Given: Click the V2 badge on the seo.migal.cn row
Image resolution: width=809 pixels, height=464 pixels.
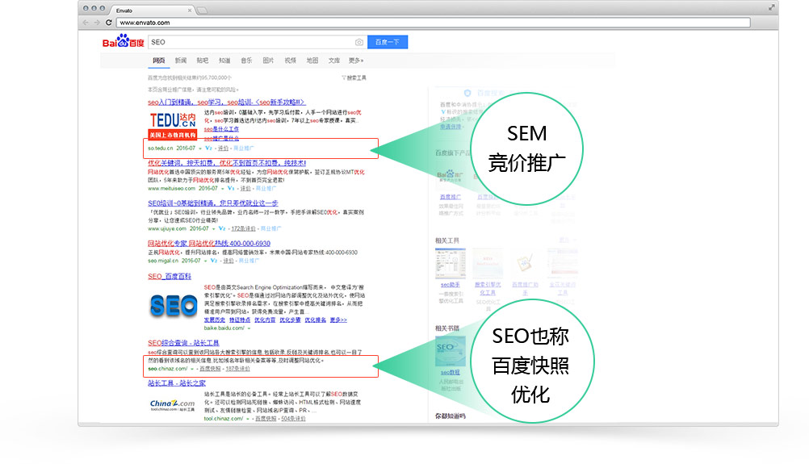Looking at the screenshot, I should tap(214, 261).
